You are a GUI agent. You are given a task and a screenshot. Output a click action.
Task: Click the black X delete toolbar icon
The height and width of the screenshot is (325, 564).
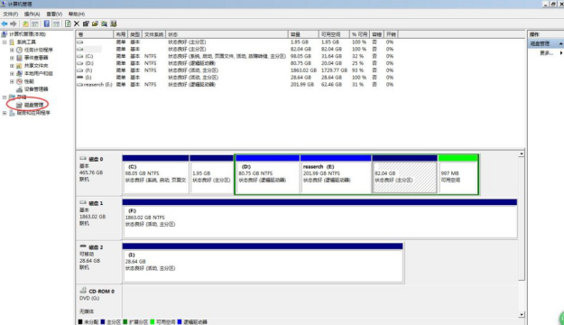tap(77, 23)
